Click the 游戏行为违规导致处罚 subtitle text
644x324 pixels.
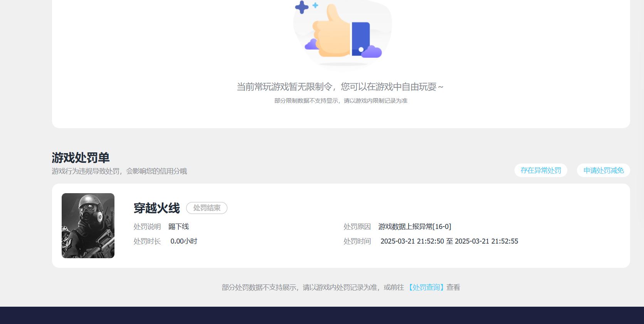click(119, 171)
